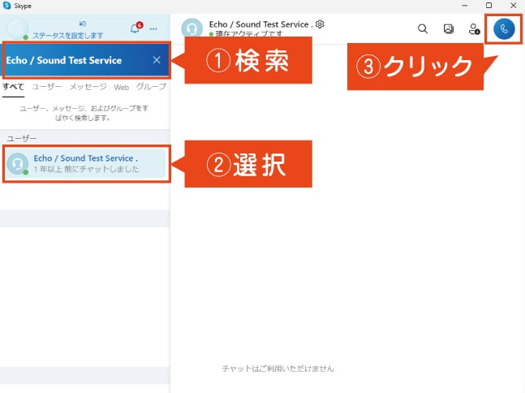The height and width of the screenshot is (393, 525).
Task: Clear the search box with X
Action: point(157,60)
